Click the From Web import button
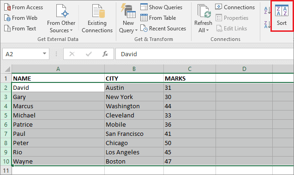 click(x=21, y=18)
